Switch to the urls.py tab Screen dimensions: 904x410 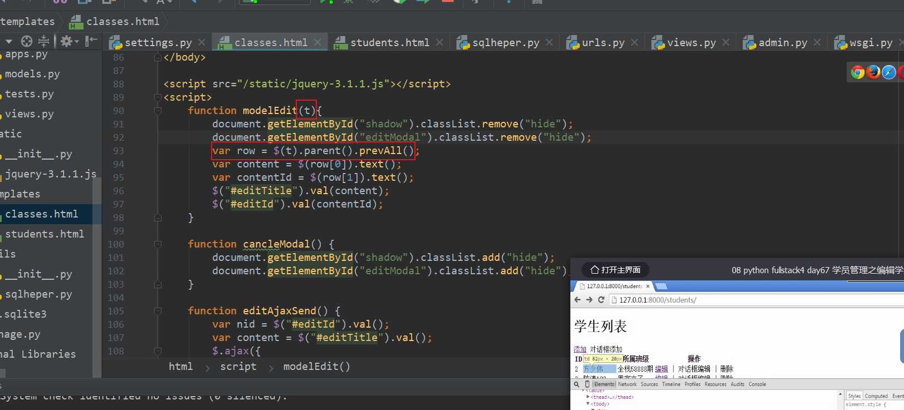point(603,42)
